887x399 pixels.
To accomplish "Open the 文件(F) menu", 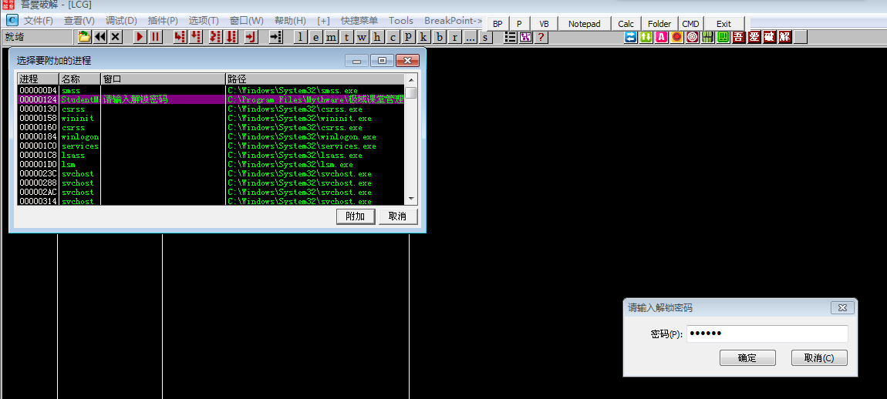I will 38,20.
